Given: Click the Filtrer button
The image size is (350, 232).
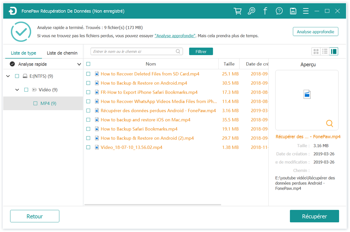Looking at the screenshot, I should [x=201, y=52].
